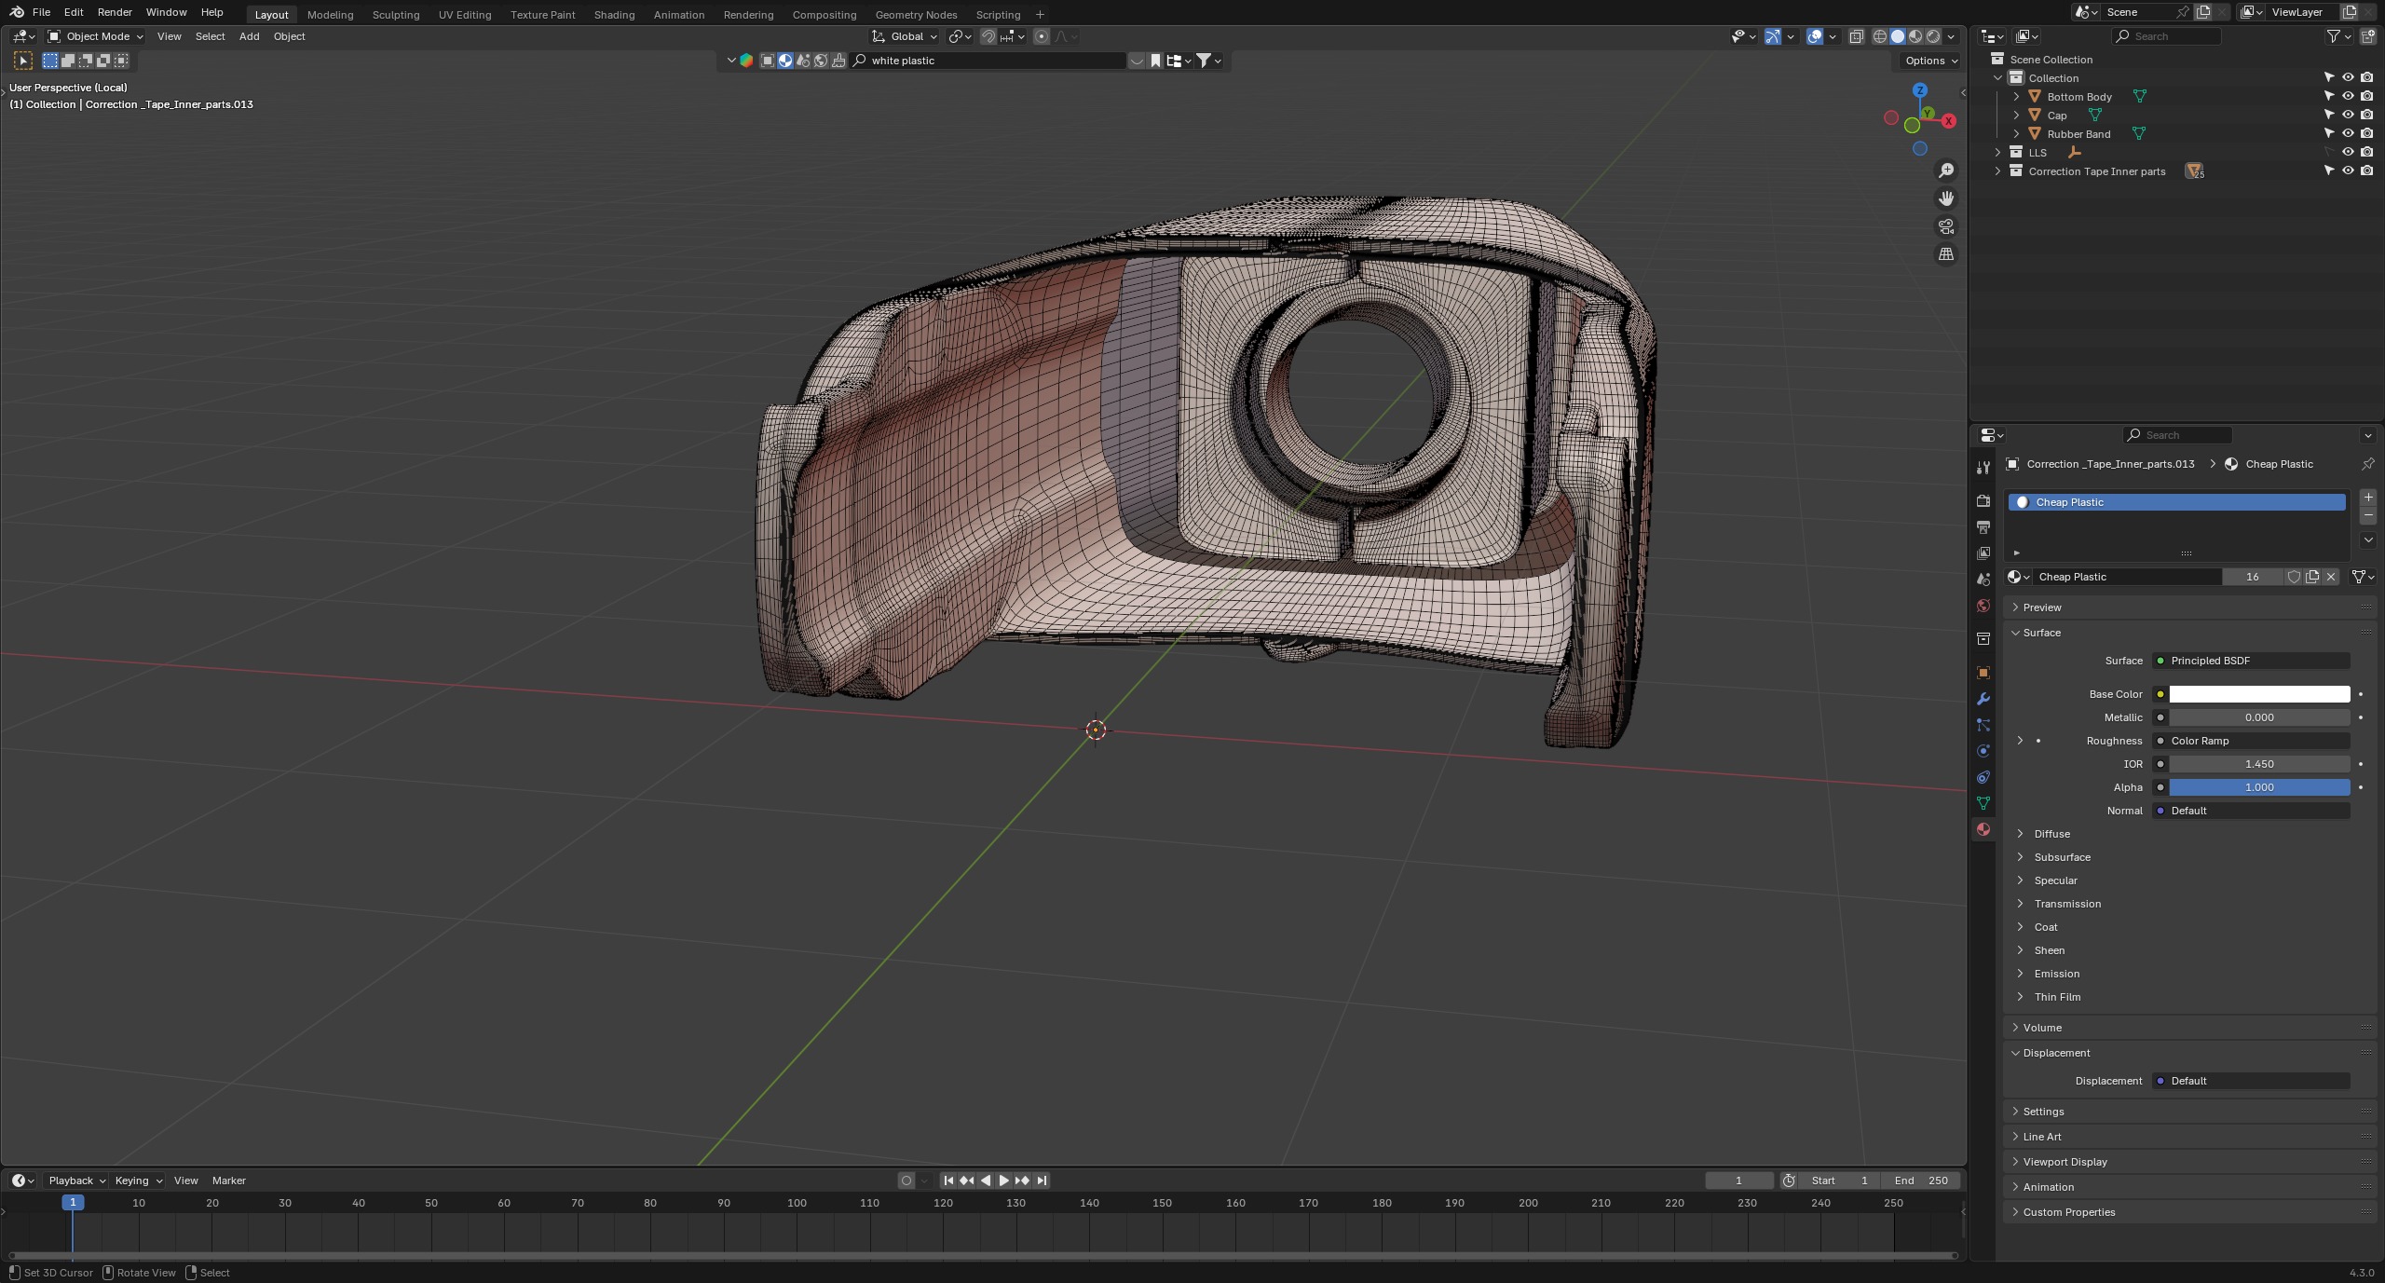Open the Physics properties tab
This screenshot has width=2385, height=1283.
(1983, 751)
